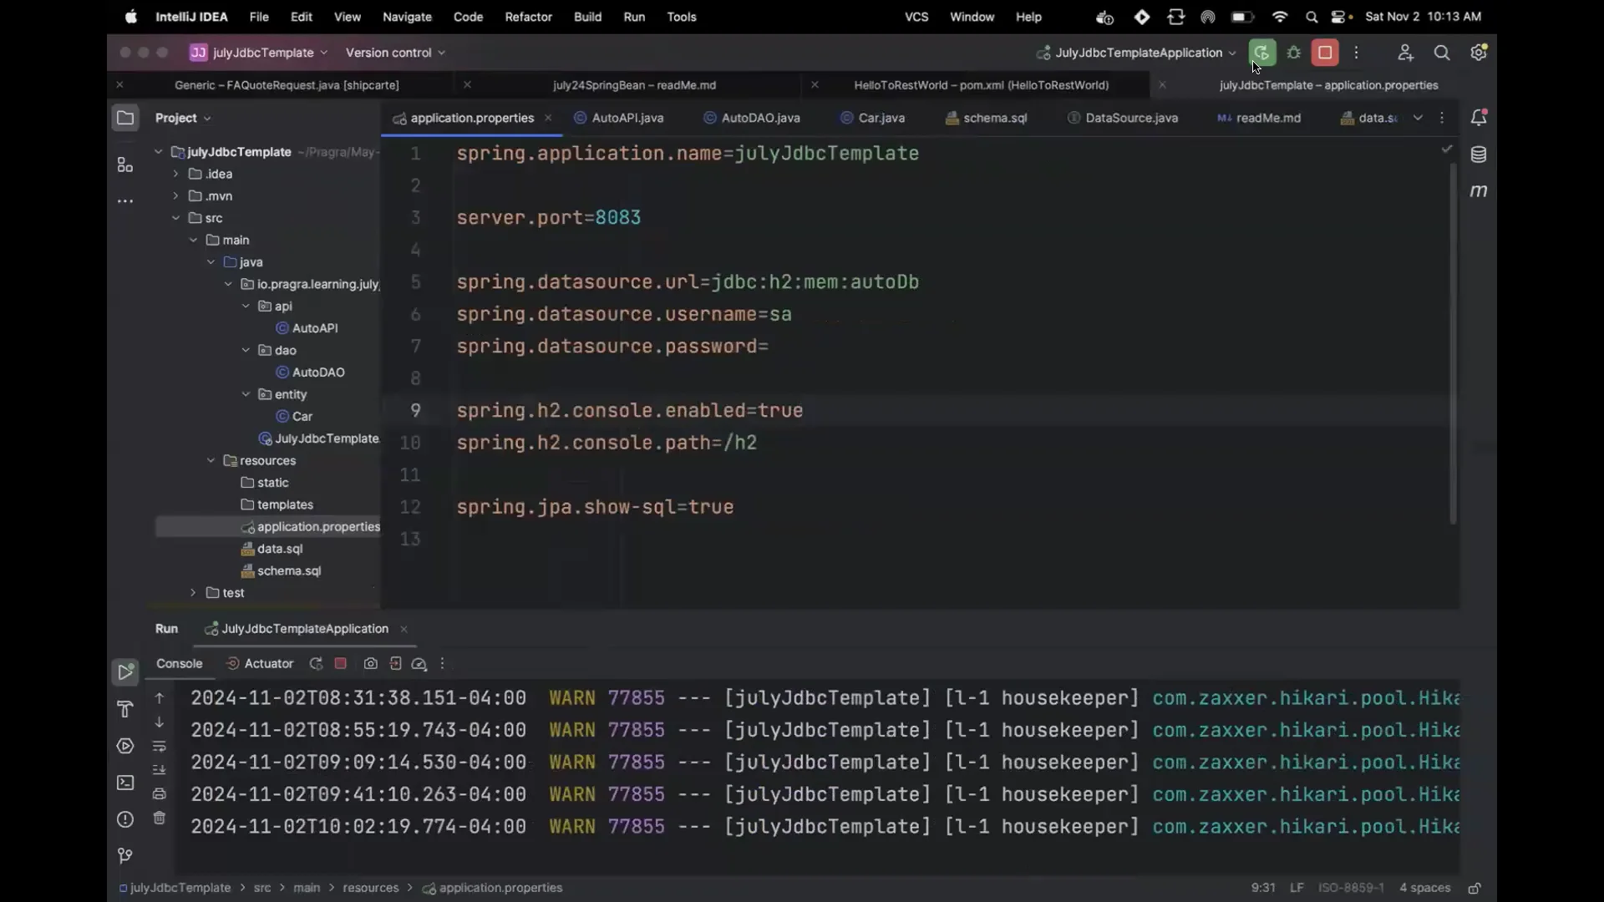Open run configuration dropdown JulyJdbcTemplateApplication
The height and width of the screenshot is (902, 1604).
point(1136,53)
